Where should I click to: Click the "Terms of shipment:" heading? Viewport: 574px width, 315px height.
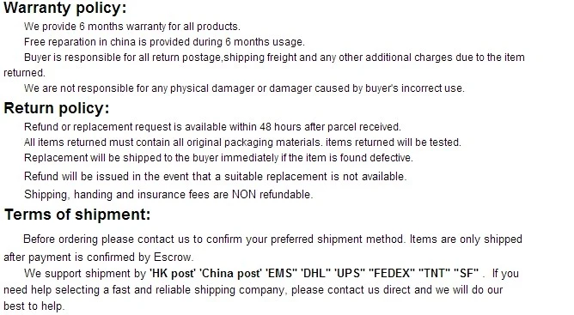point(77,215)
